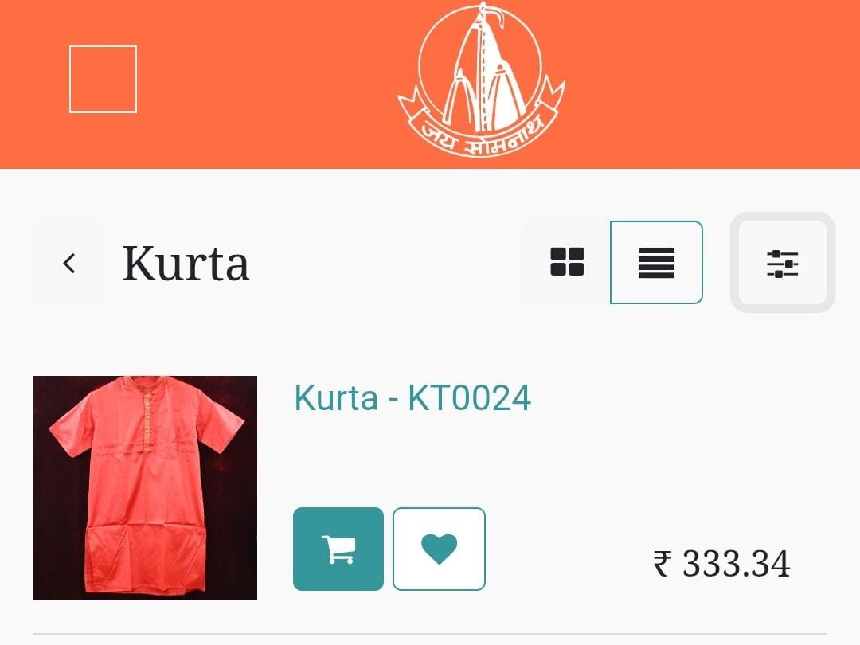Click the ₹ 333.34 price
This screenshot has width=860, height=645.
[721, 563]
